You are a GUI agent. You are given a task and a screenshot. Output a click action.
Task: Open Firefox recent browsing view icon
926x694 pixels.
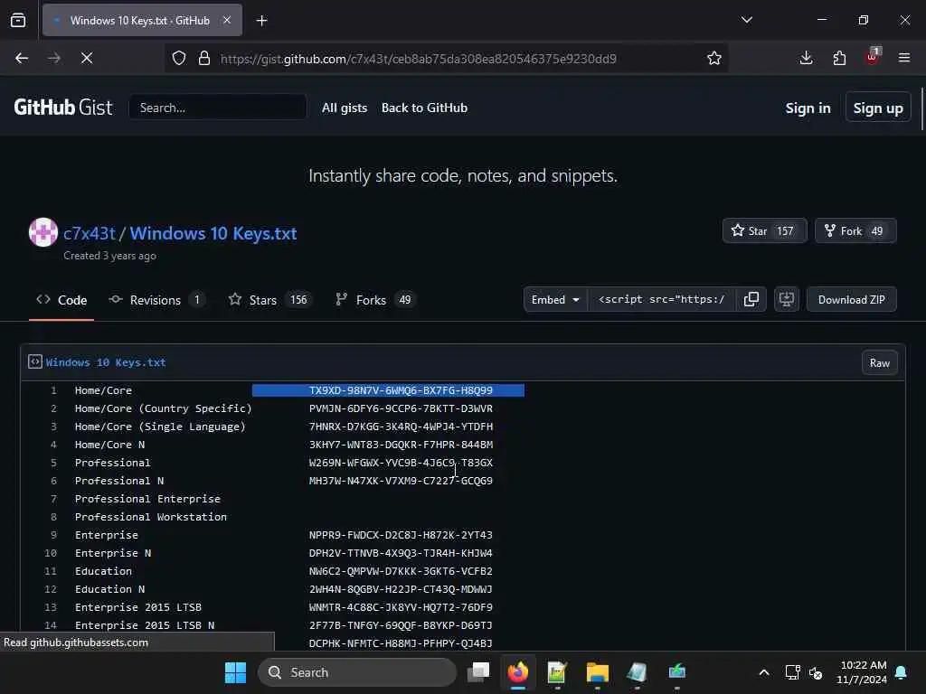point(18,21)
